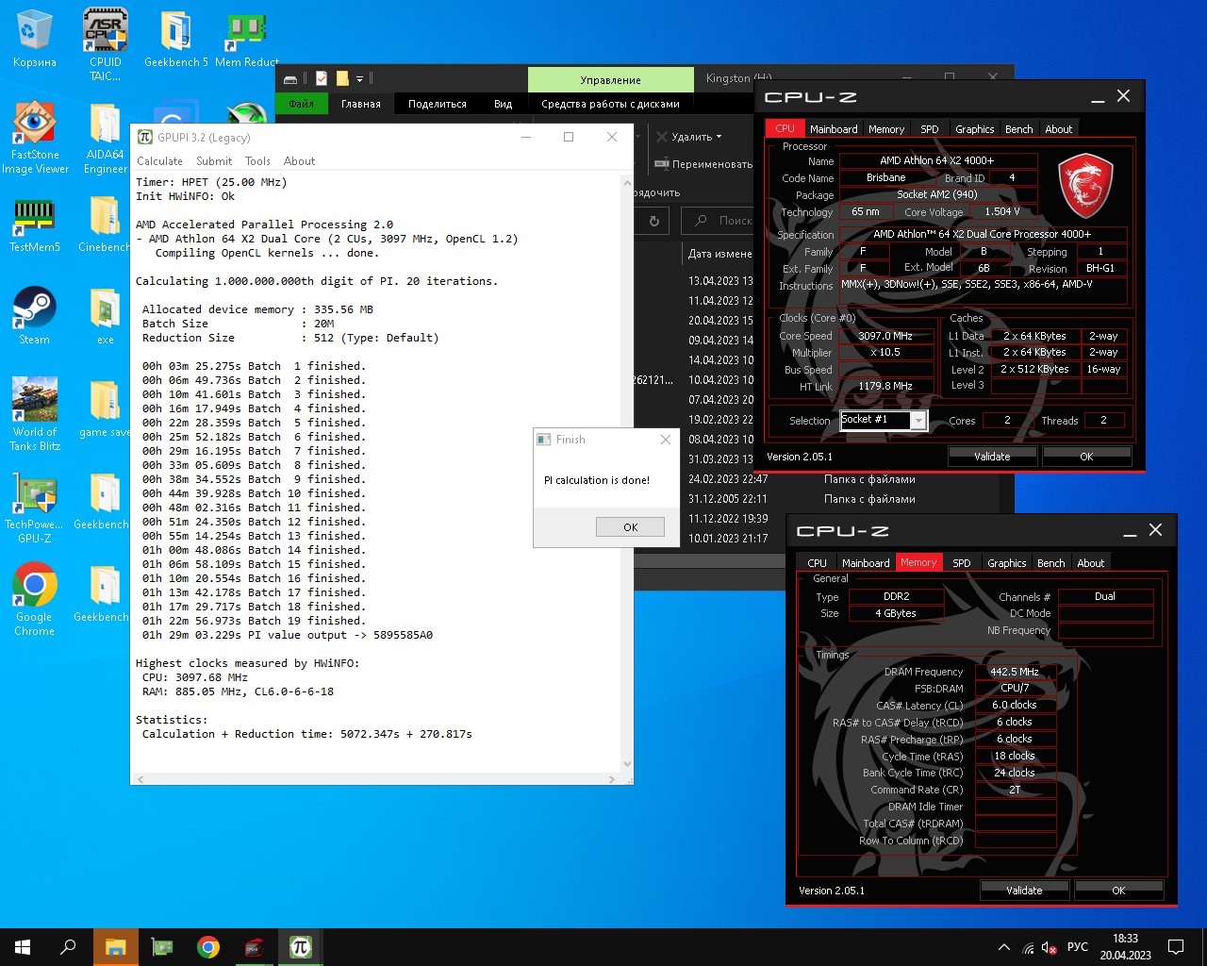Click OK in the Finish dialog
The height and width of the screenshot is (966, 1207).
click(630, 527)
